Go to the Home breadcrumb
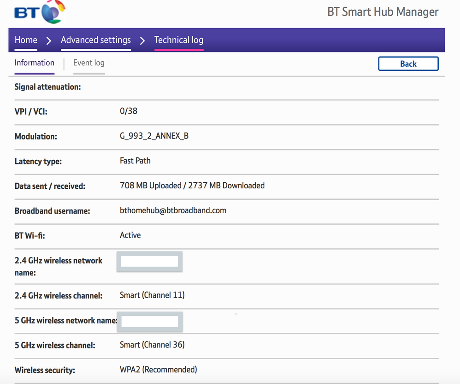This screenshot has height=384, width=460. [26, 40]
